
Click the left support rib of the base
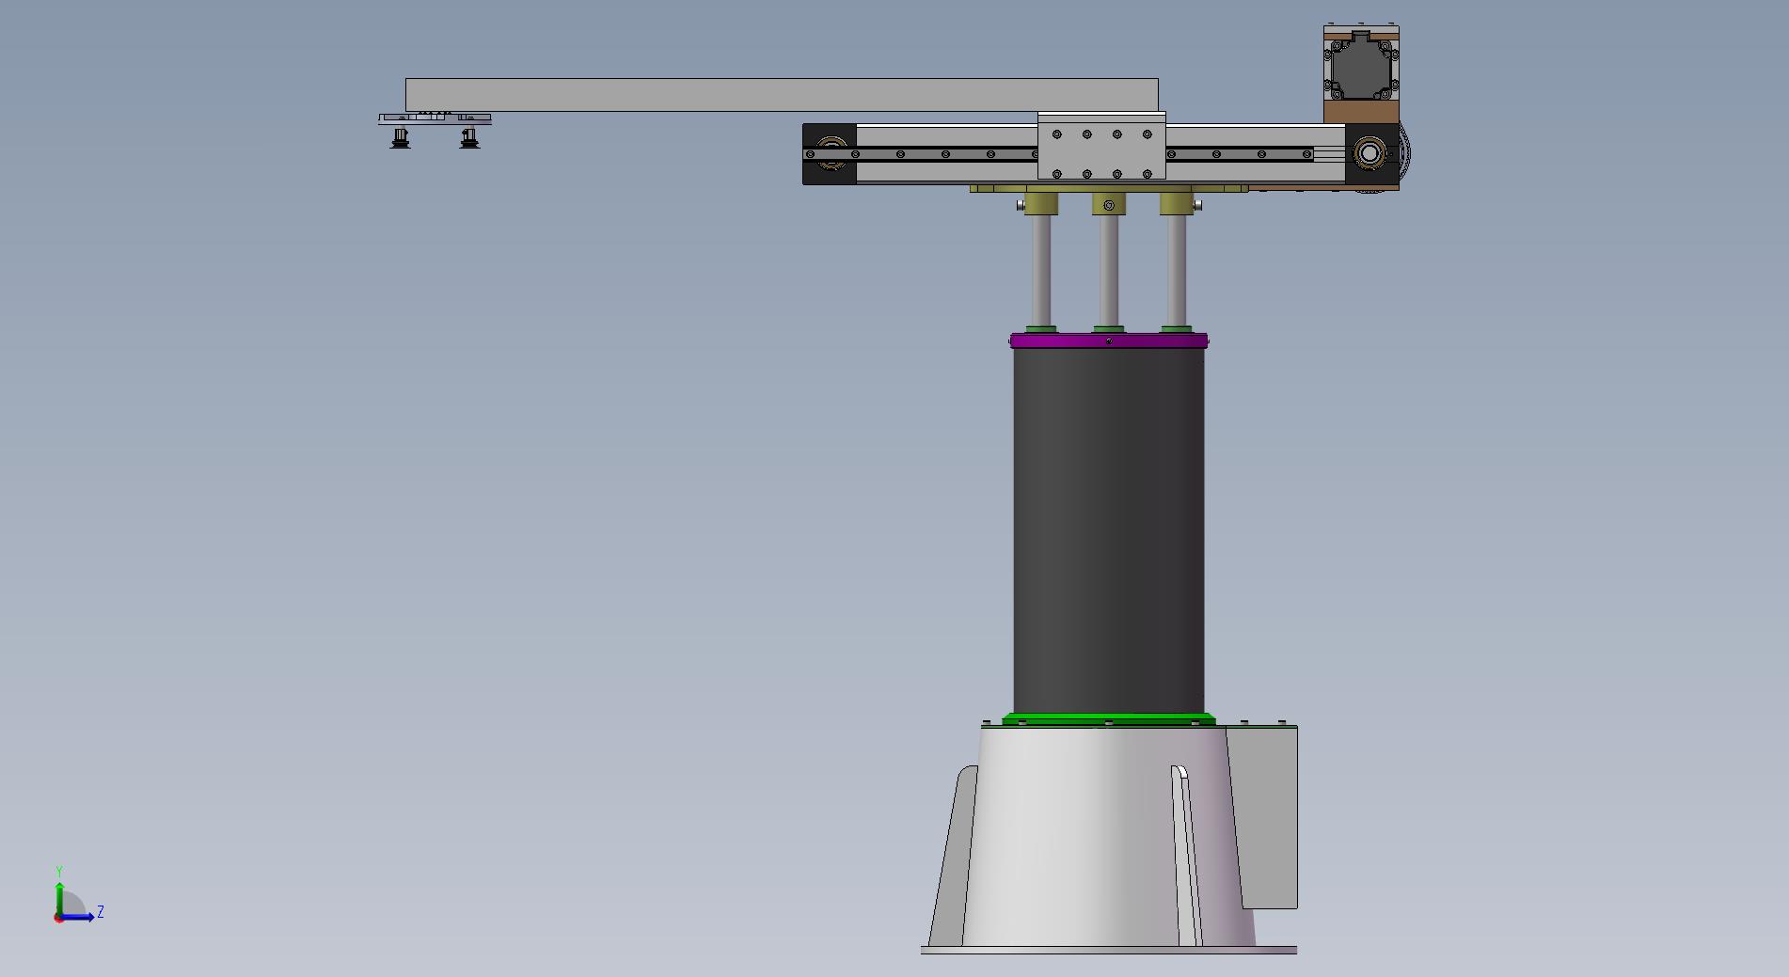954,856
